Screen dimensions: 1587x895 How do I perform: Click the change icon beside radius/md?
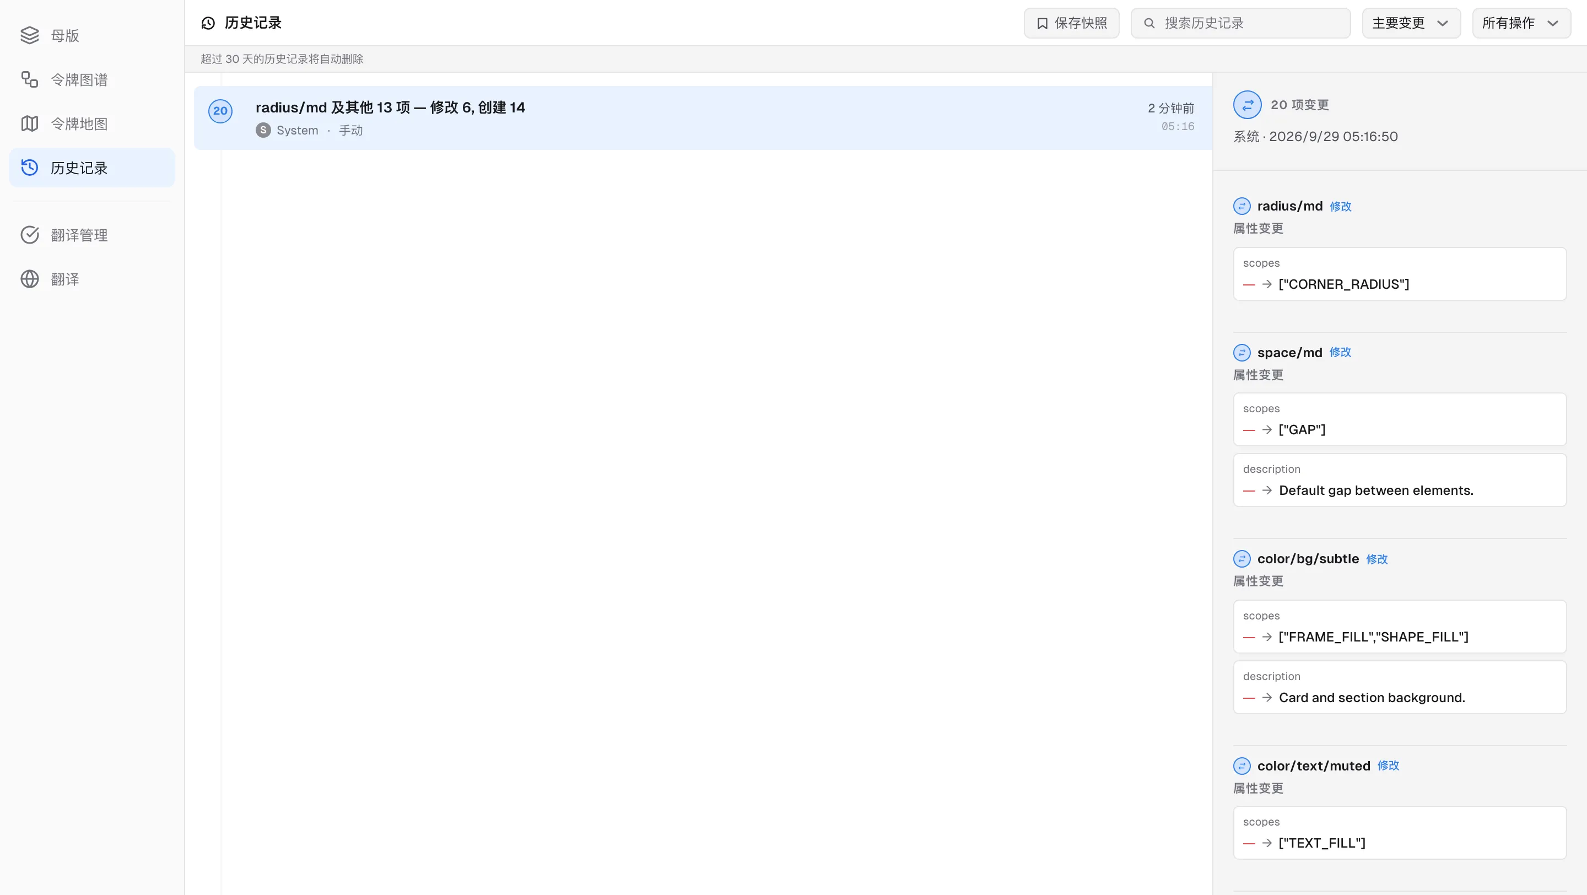tap(1241, 206)
